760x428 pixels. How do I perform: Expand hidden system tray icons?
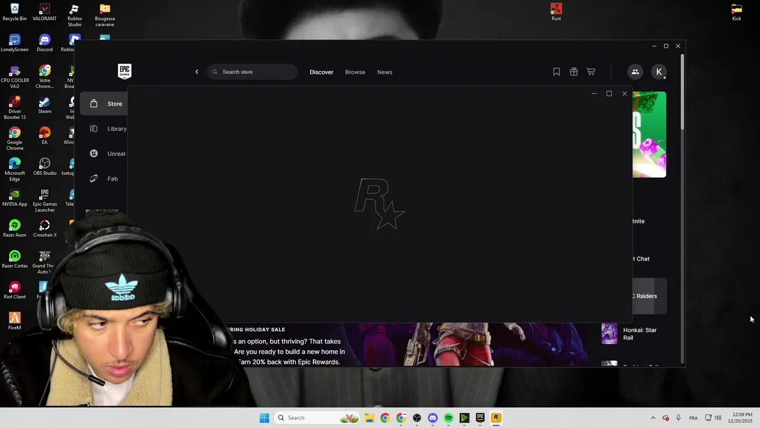653,418
